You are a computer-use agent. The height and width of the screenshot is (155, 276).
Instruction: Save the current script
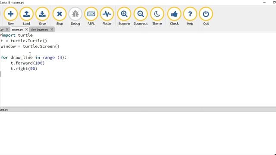[42, 16]
